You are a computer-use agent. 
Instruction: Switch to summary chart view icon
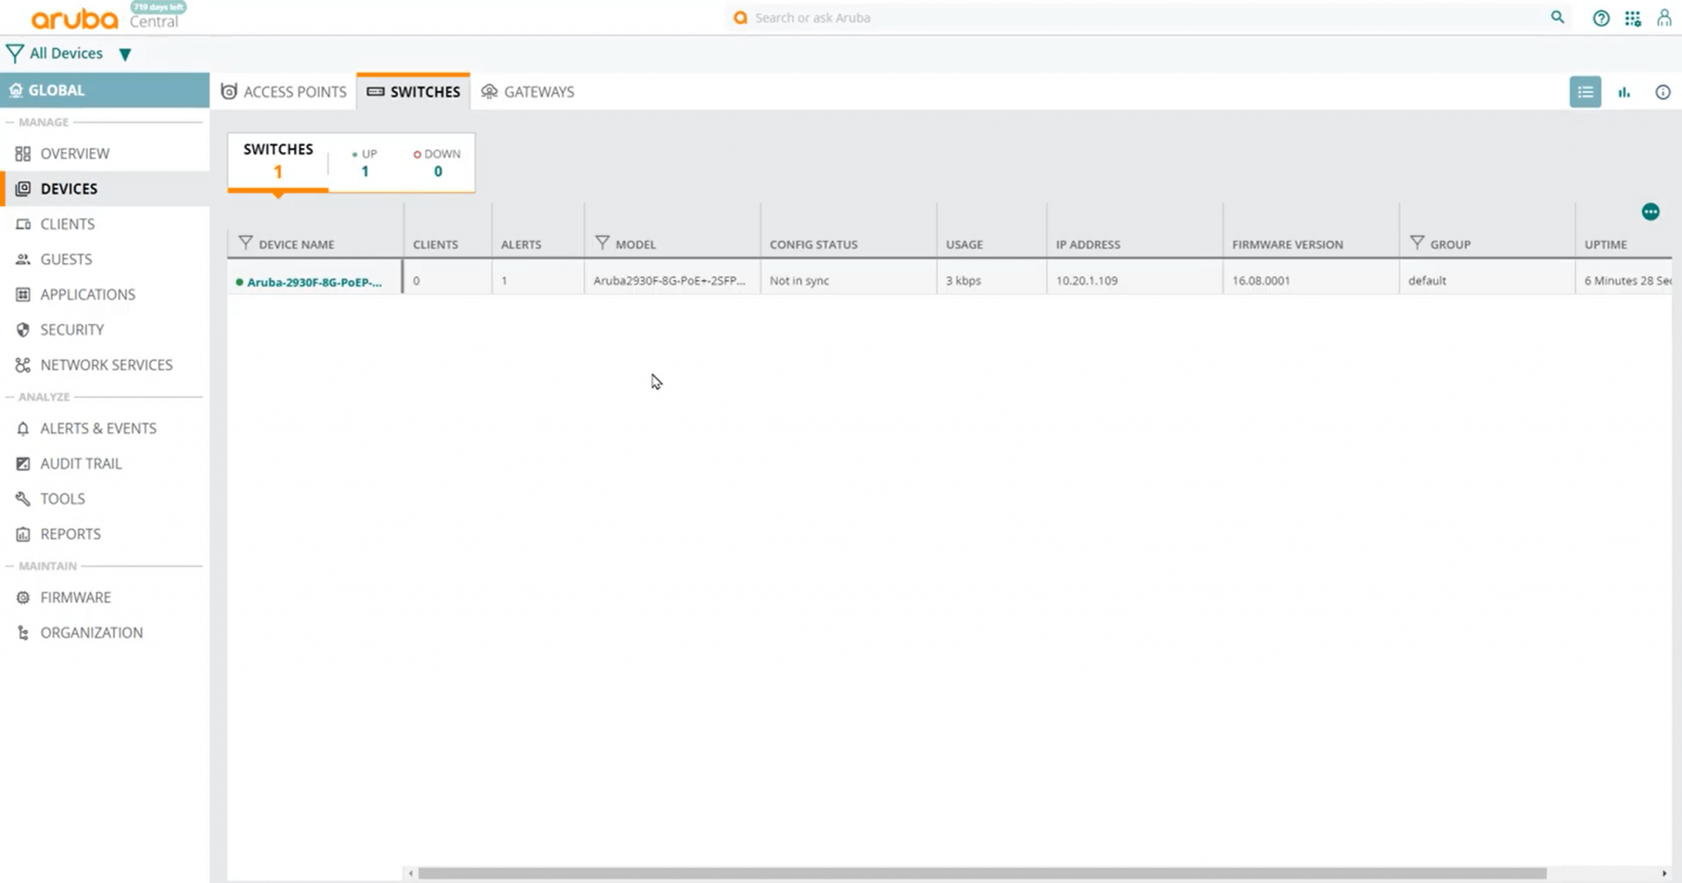[1624, 92]
